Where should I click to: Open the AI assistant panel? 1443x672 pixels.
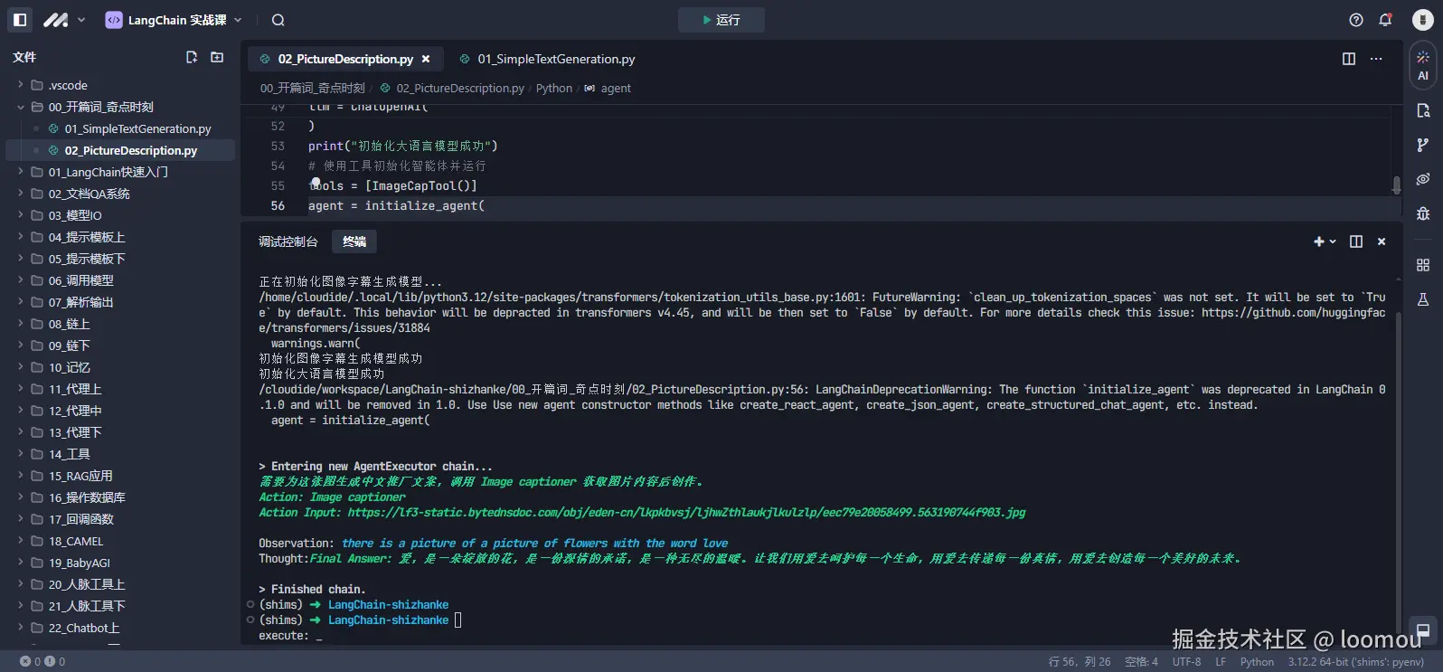tap(1423, 65)
